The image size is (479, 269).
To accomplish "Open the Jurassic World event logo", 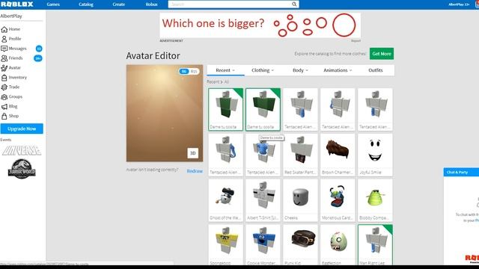I will (x=22, y=169).
